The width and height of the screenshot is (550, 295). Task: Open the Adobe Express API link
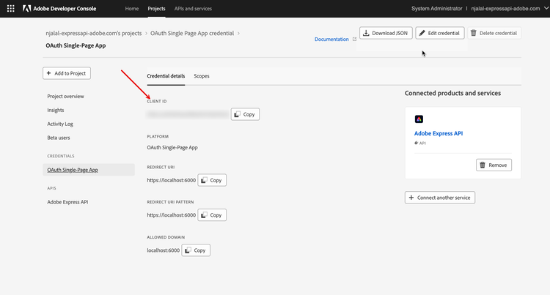439,133
